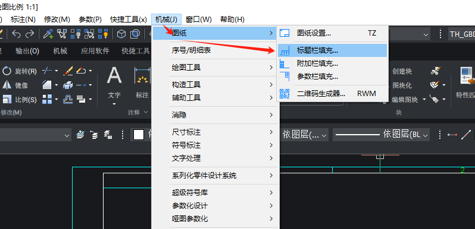Open the Dimension (标注(N)) menu

(23, 20)
